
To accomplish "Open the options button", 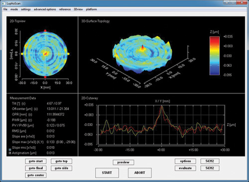I will pyautogui.click(x=185, y=161).
